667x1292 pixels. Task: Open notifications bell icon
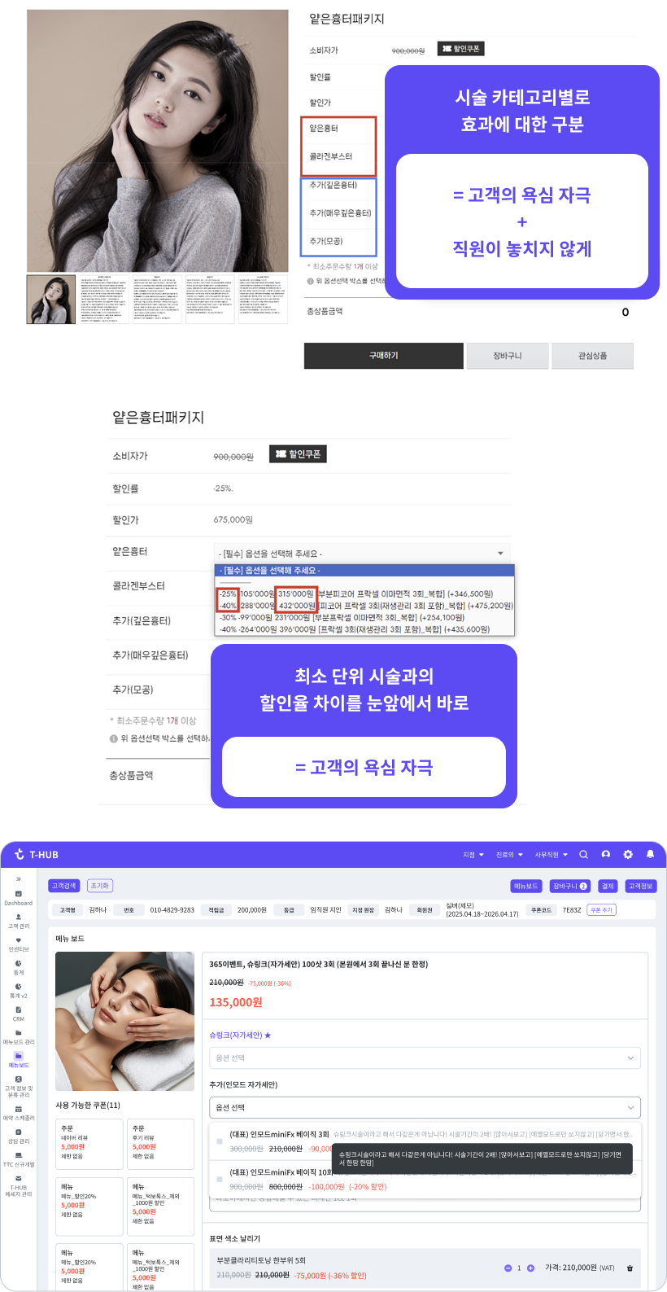(x=650, y=855)
